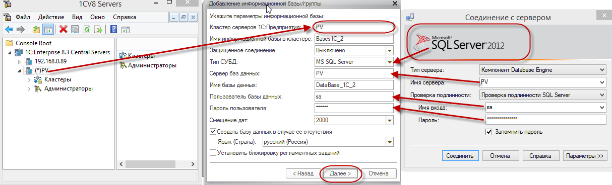Click the Соединить button
This screenshot has width=612, height=185.
coord(460,156)
